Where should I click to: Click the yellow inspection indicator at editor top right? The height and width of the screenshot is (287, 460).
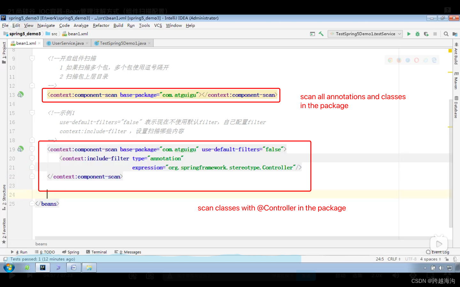coord(450,51)
